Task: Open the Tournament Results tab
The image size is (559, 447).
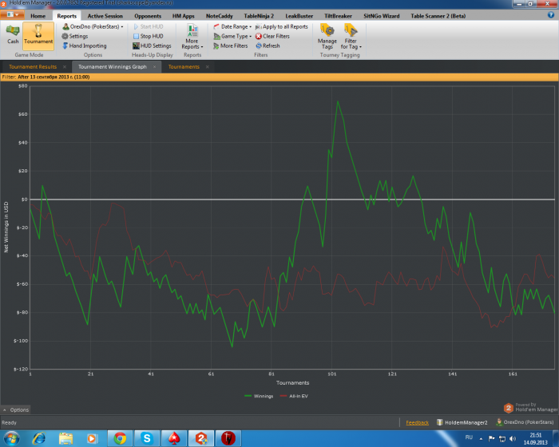Action: coord(32,67)
